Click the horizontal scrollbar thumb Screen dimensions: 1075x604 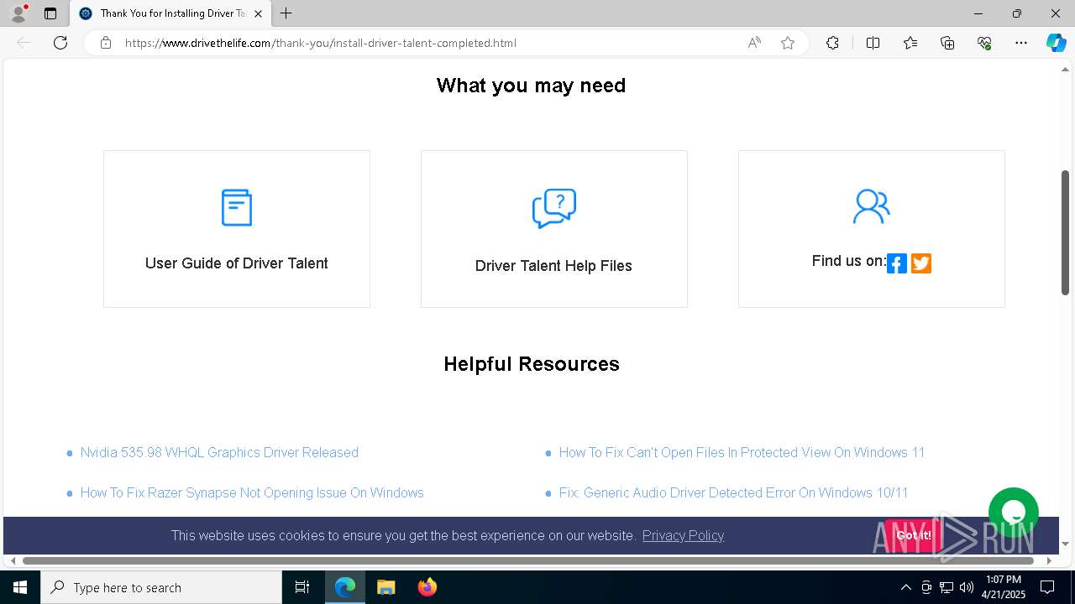point(527,560)
